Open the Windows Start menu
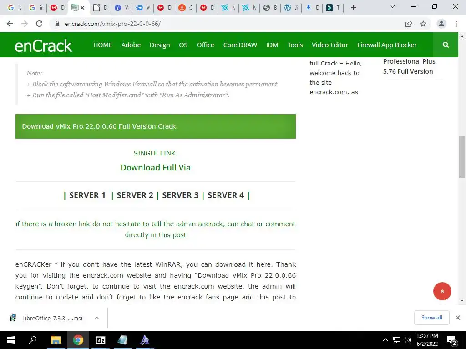Image resolution: width=466 pixels, height=349 pixels. coord(11,340)
